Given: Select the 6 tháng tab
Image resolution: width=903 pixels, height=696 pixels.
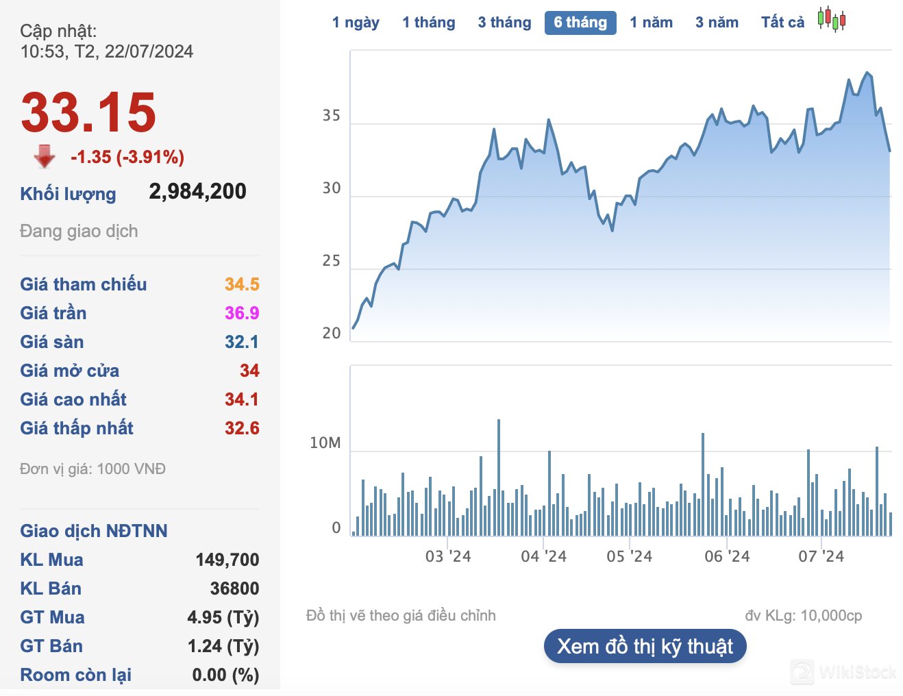Looking at the screenshot, I should [580, 23].
